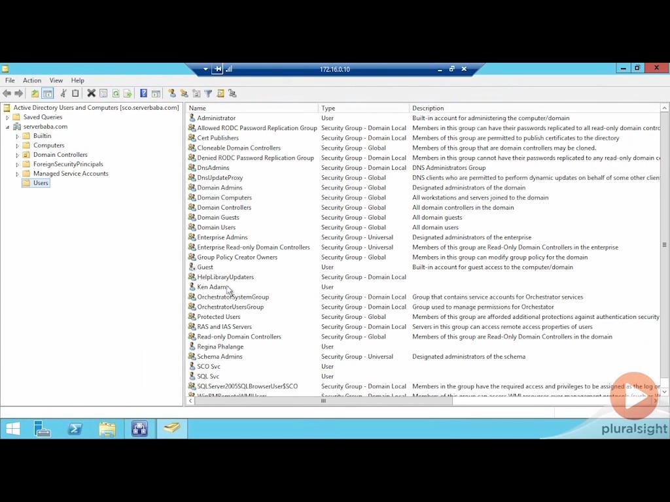Click the Delete (X) toolbar icon
The width and height of the screenshot is (670, 502).
(x=91, y=93)
